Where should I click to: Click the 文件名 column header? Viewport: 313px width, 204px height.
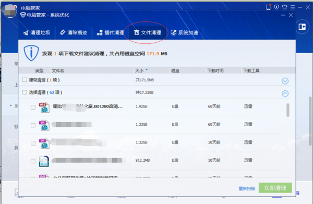pyautogui.click(x=58, y=70)
